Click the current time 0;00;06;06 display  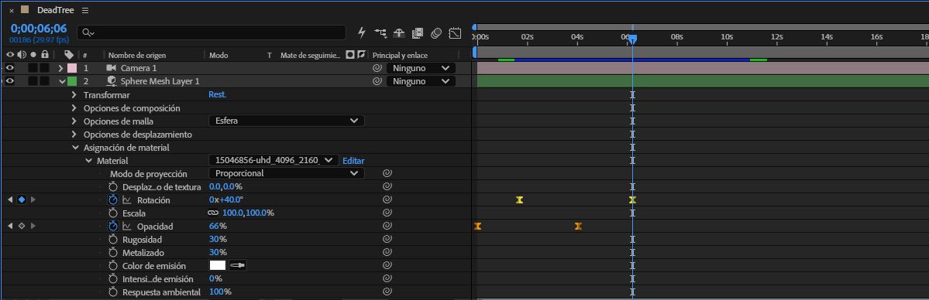coord(39,29)
